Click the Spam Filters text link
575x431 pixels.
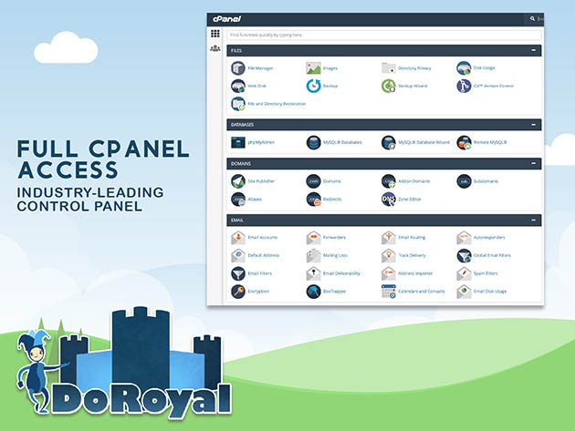486,273
